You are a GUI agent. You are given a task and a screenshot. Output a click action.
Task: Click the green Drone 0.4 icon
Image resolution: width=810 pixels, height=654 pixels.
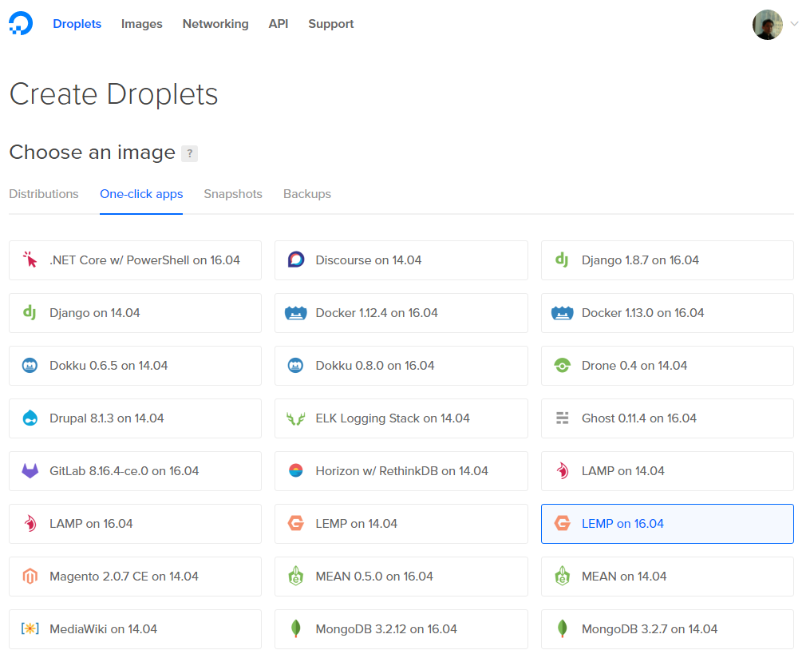point(562,365)
